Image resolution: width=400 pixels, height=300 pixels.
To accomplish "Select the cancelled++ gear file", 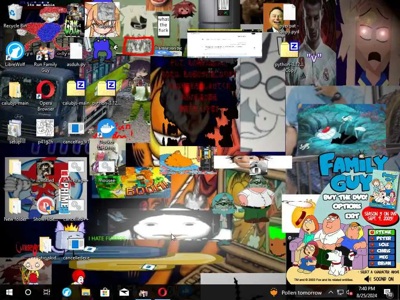I will 76,205.
